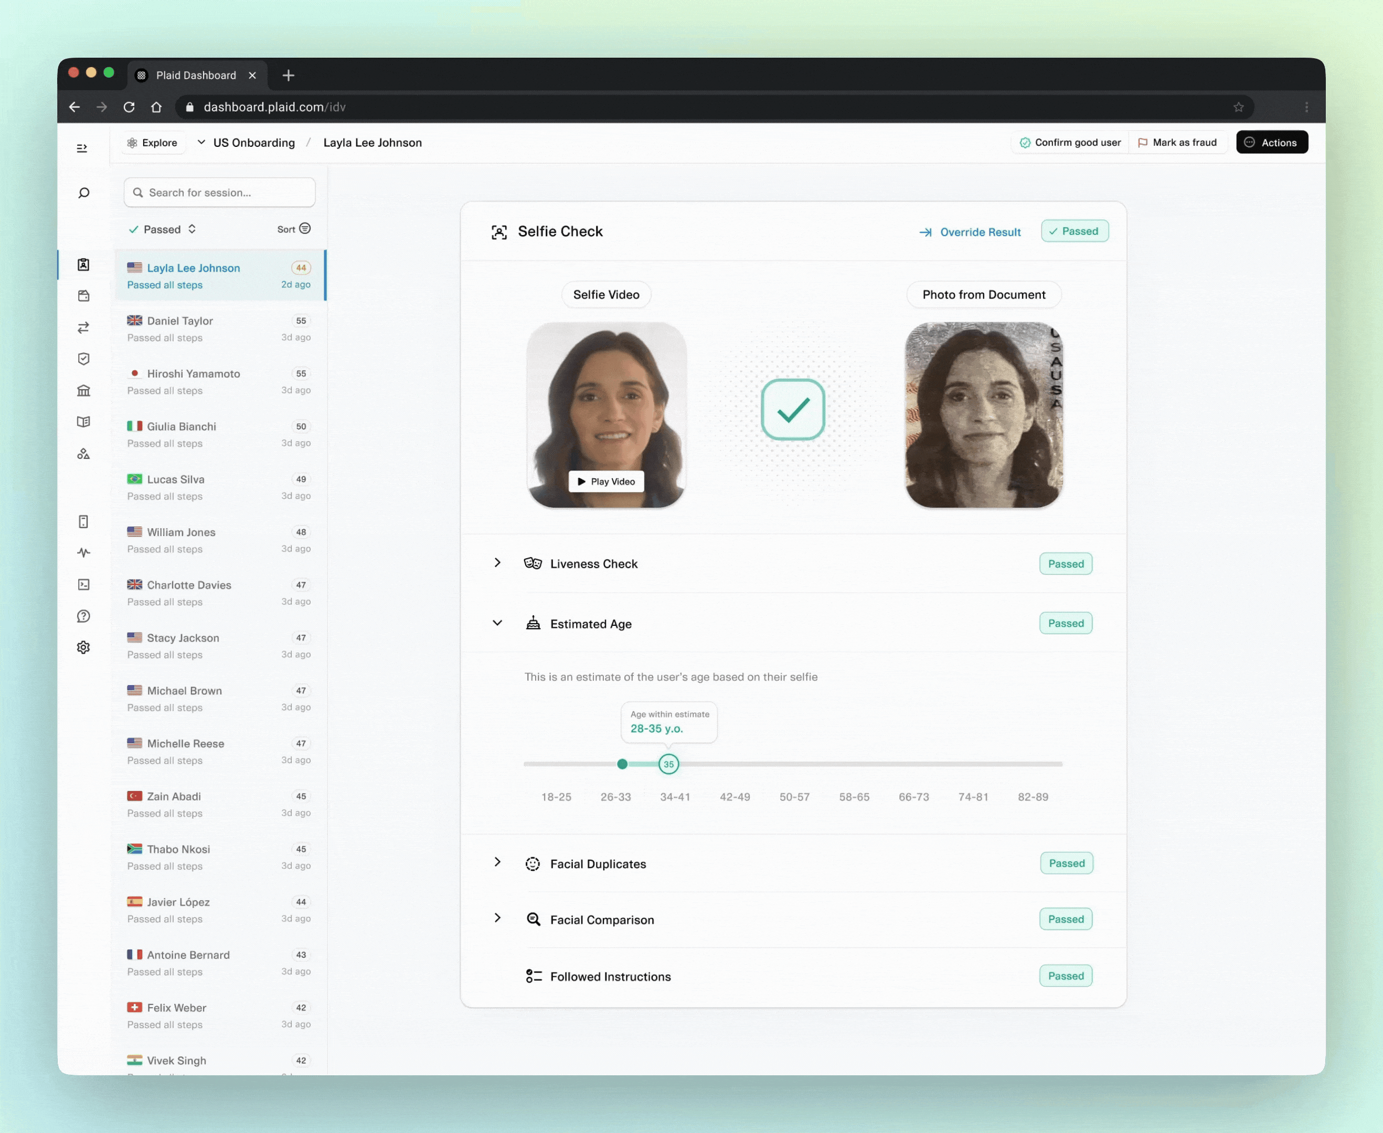This screenshot has height=1133, width=1383.
Task: Click the Explore button
Action: tap(153, 143)
